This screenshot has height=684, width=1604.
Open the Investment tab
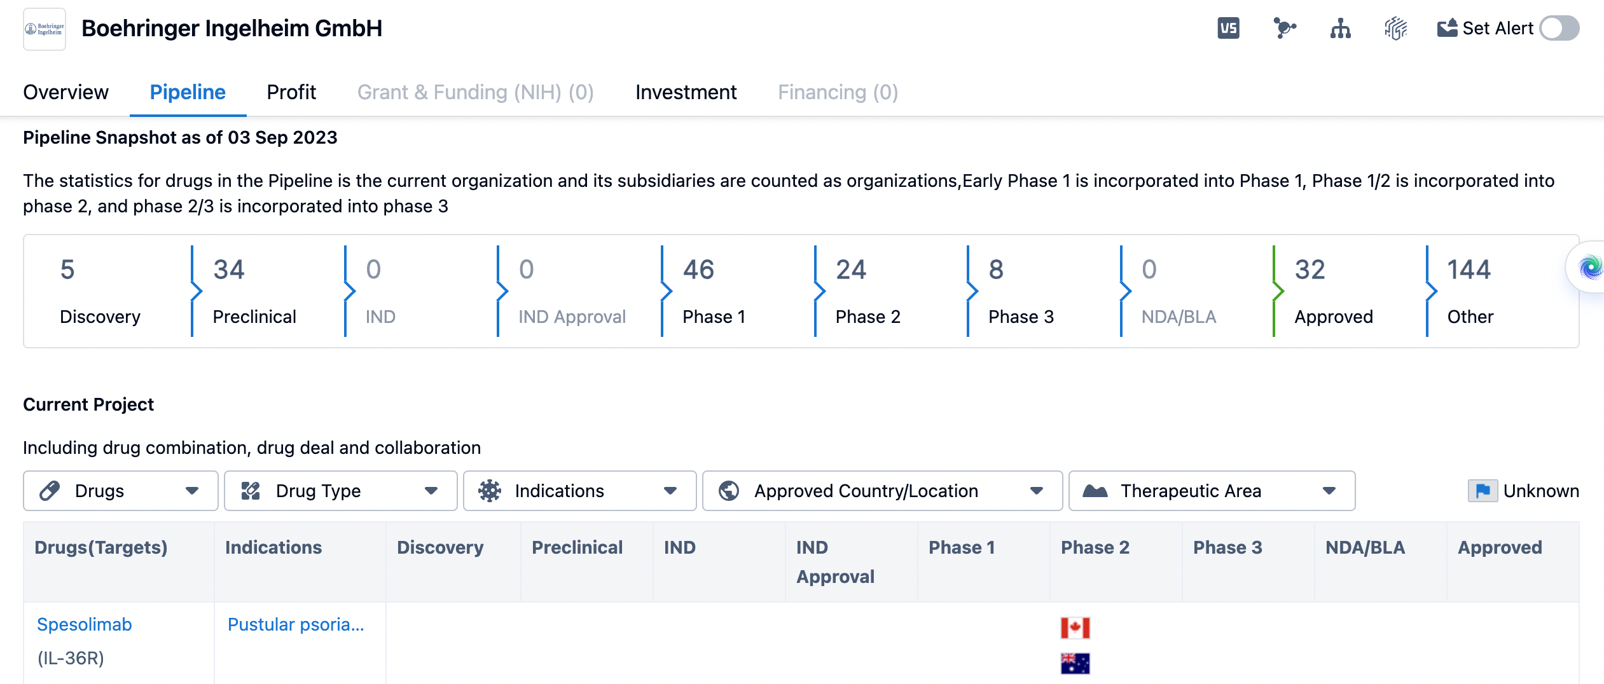686,92
